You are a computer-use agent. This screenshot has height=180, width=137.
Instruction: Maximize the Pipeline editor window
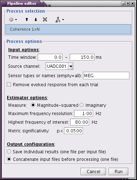[128, 4]
